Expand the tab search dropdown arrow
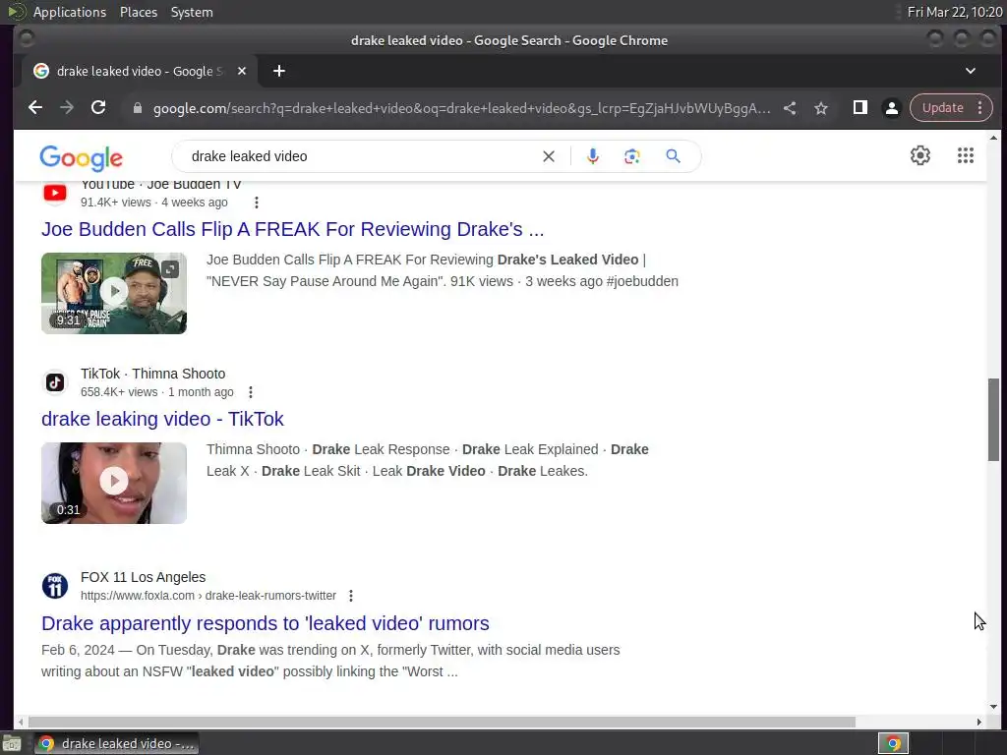This screenshot has height=755, width=1007. pos(971,71)
